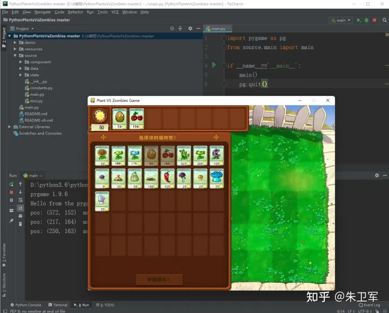The width and height of the screenshot is (389, 313).
Task: Open Project panel gear settings
Action: coord(190,29)
